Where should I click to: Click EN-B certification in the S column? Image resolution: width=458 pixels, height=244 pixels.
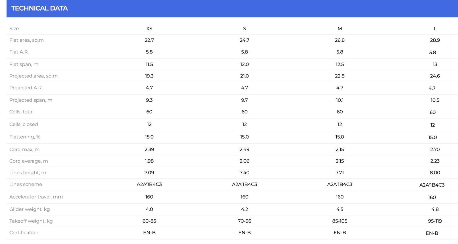244,233
